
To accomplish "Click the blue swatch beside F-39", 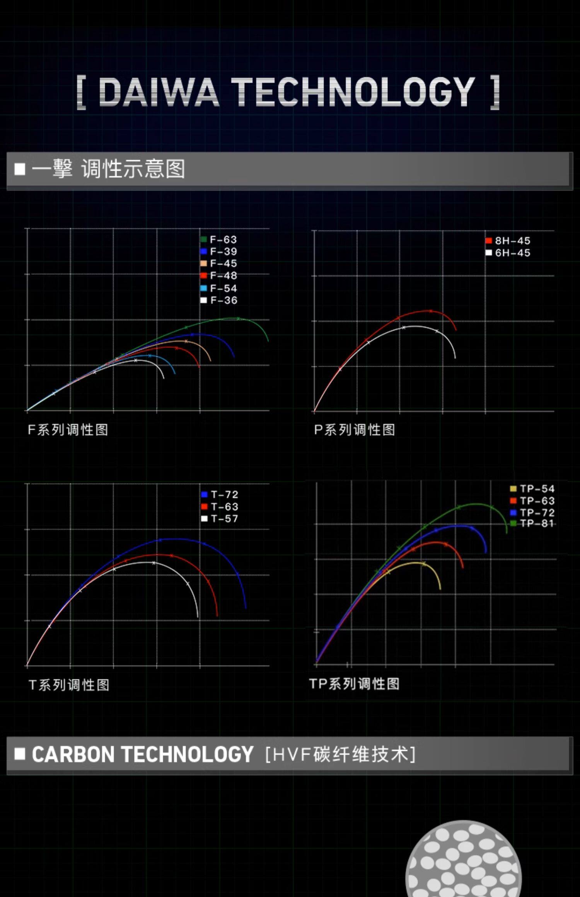I will 204,251.
